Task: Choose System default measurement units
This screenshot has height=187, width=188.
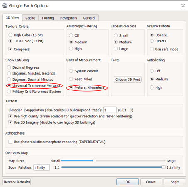Action: click(71, 71)
